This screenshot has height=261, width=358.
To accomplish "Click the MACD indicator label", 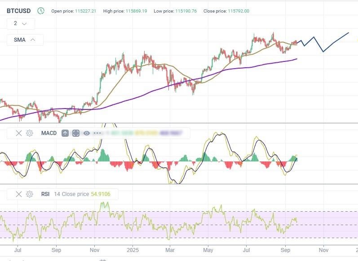I will pyautogui.click(x=49, y=133).
